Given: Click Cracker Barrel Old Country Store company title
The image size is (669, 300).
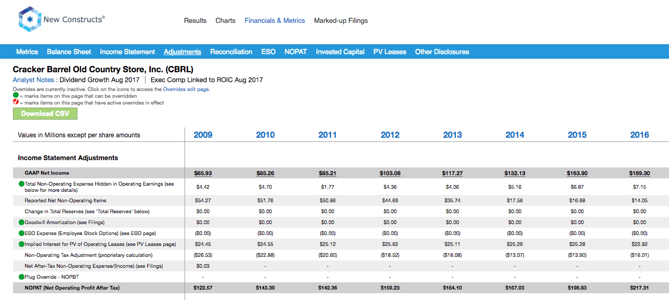Looking at the screenshot, I should coord(103,69).
